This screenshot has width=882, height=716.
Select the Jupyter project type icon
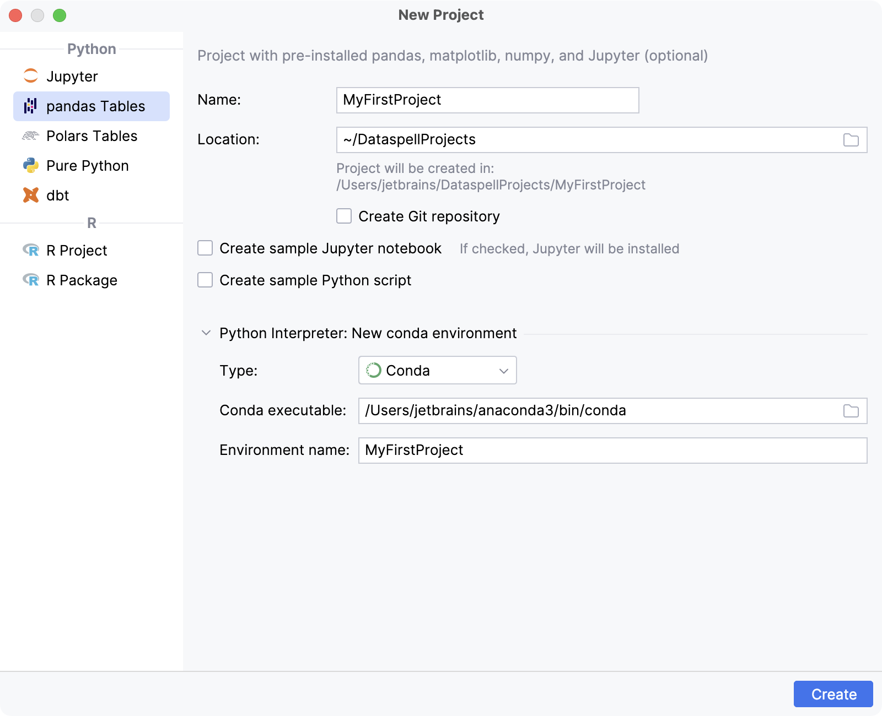pos(31,76)
